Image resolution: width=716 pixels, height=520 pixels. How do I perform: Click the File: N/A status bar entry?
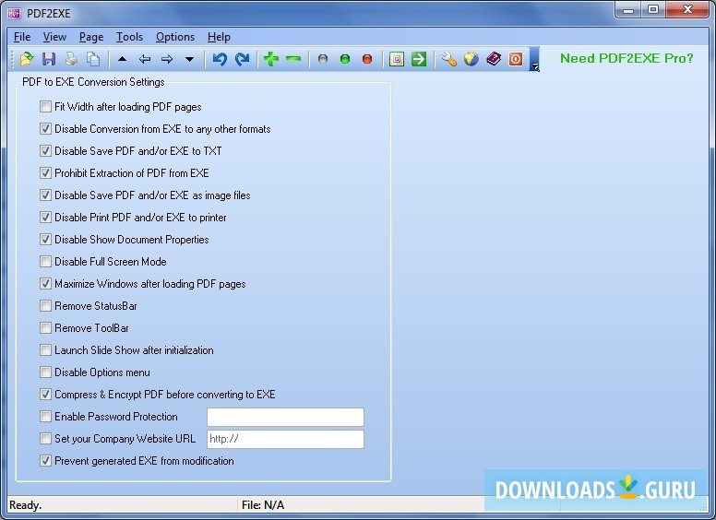[263, 505]
